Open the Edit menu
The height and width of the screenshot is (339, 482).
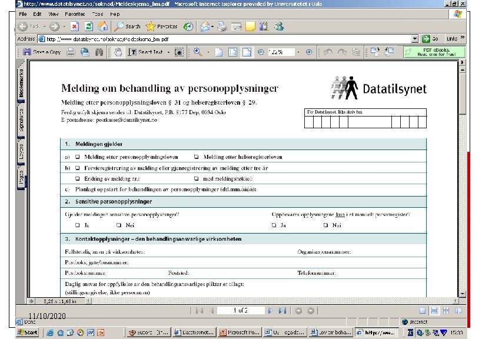click(x=37, y=14)
